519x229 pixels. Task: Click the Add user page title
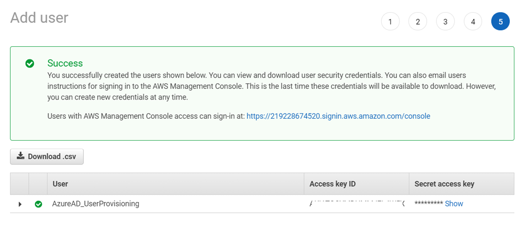(39, 18)
